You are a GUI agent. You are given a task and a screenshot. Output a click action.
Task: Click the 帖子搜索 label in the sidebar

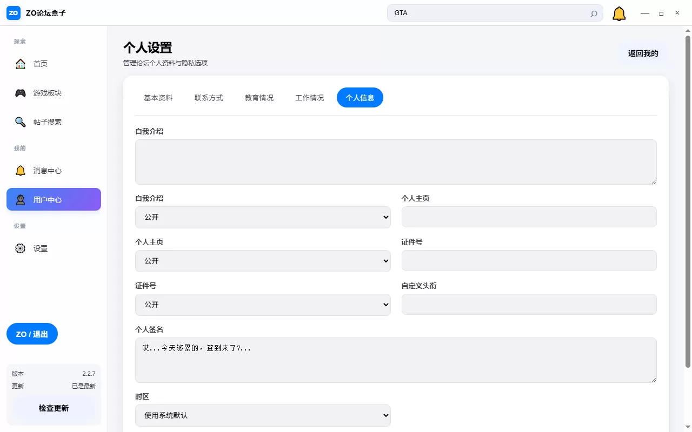tap(48, 122)
